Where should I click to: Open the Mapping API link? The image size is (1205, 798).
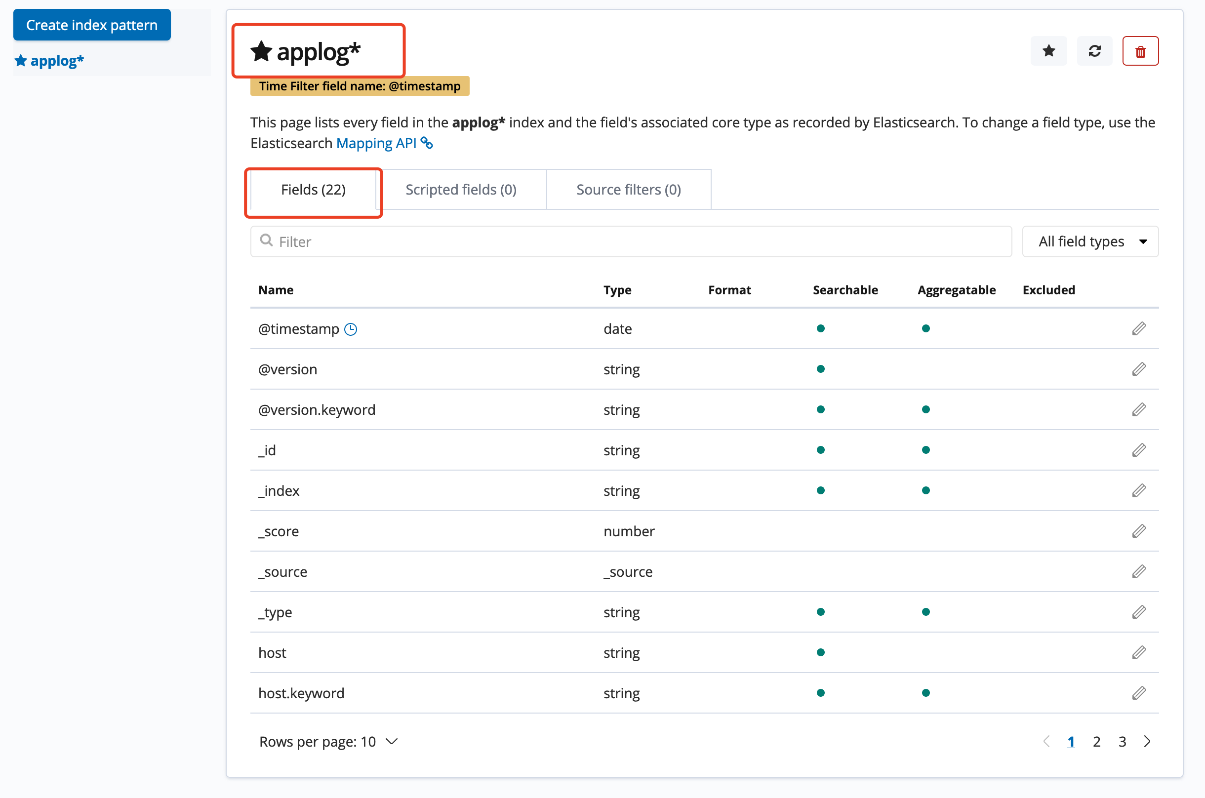[376, 143]
